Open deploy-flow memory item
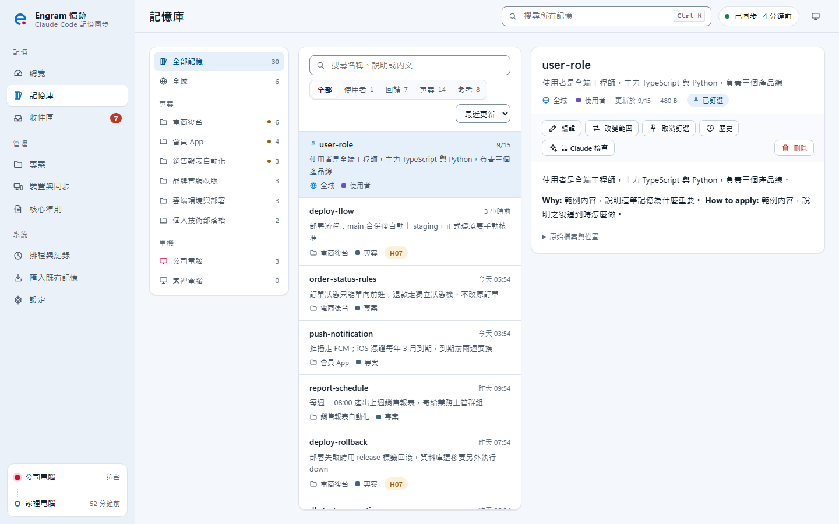 coord(410,232)
